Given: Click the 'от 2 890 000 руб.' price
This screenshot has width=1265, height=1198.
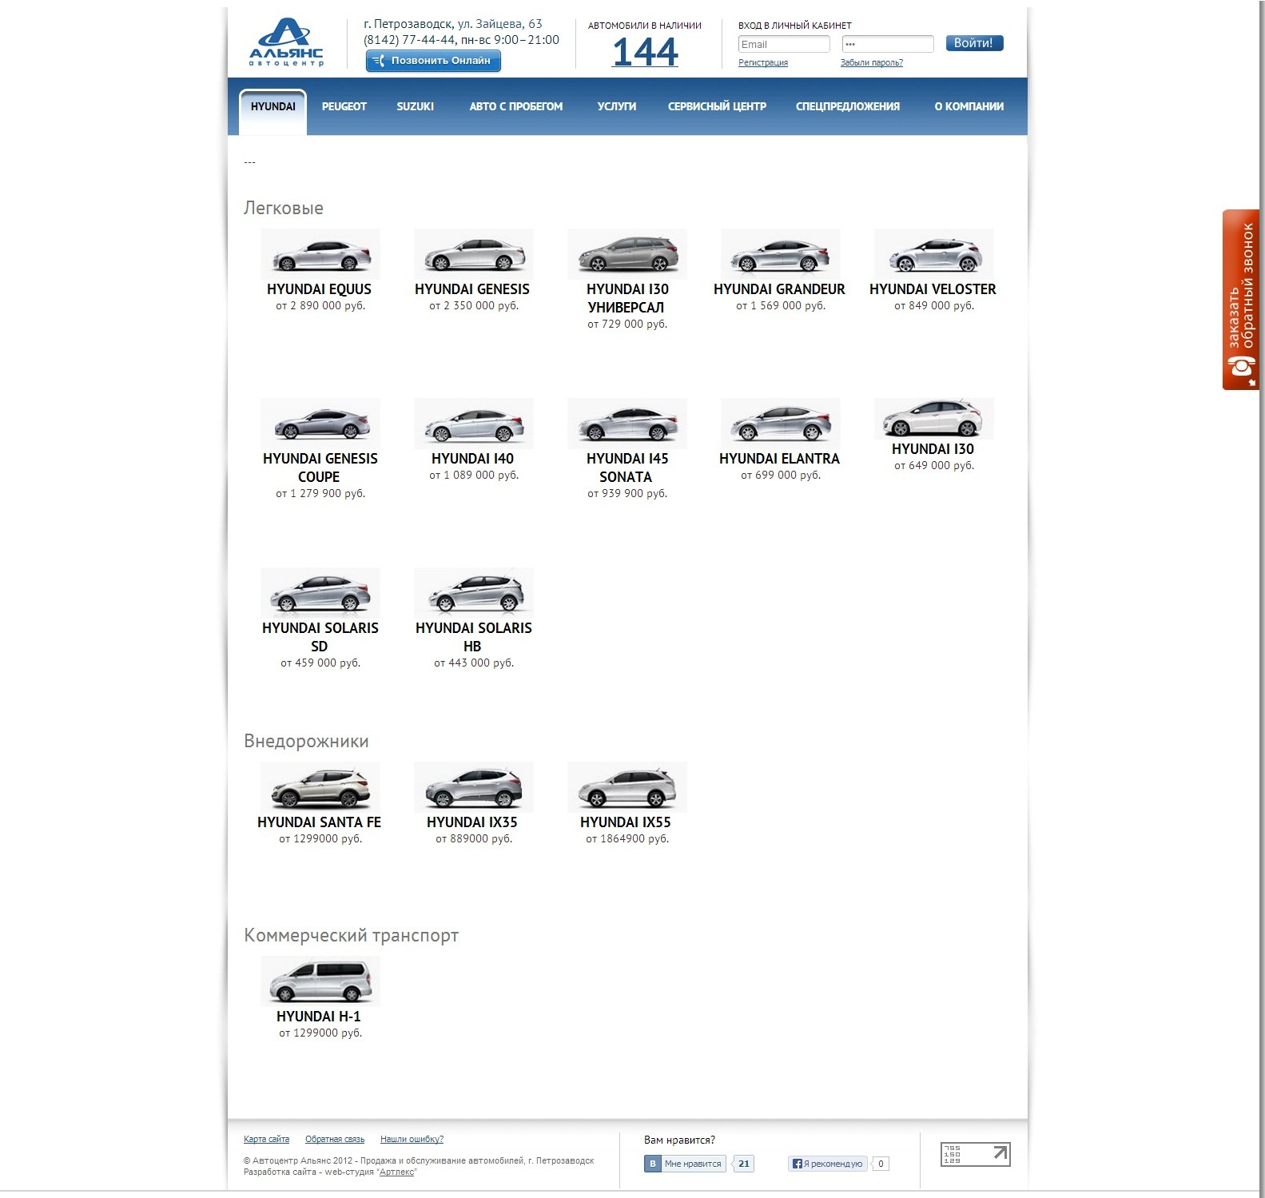Looking at the screenshot, I should [320, 306].
